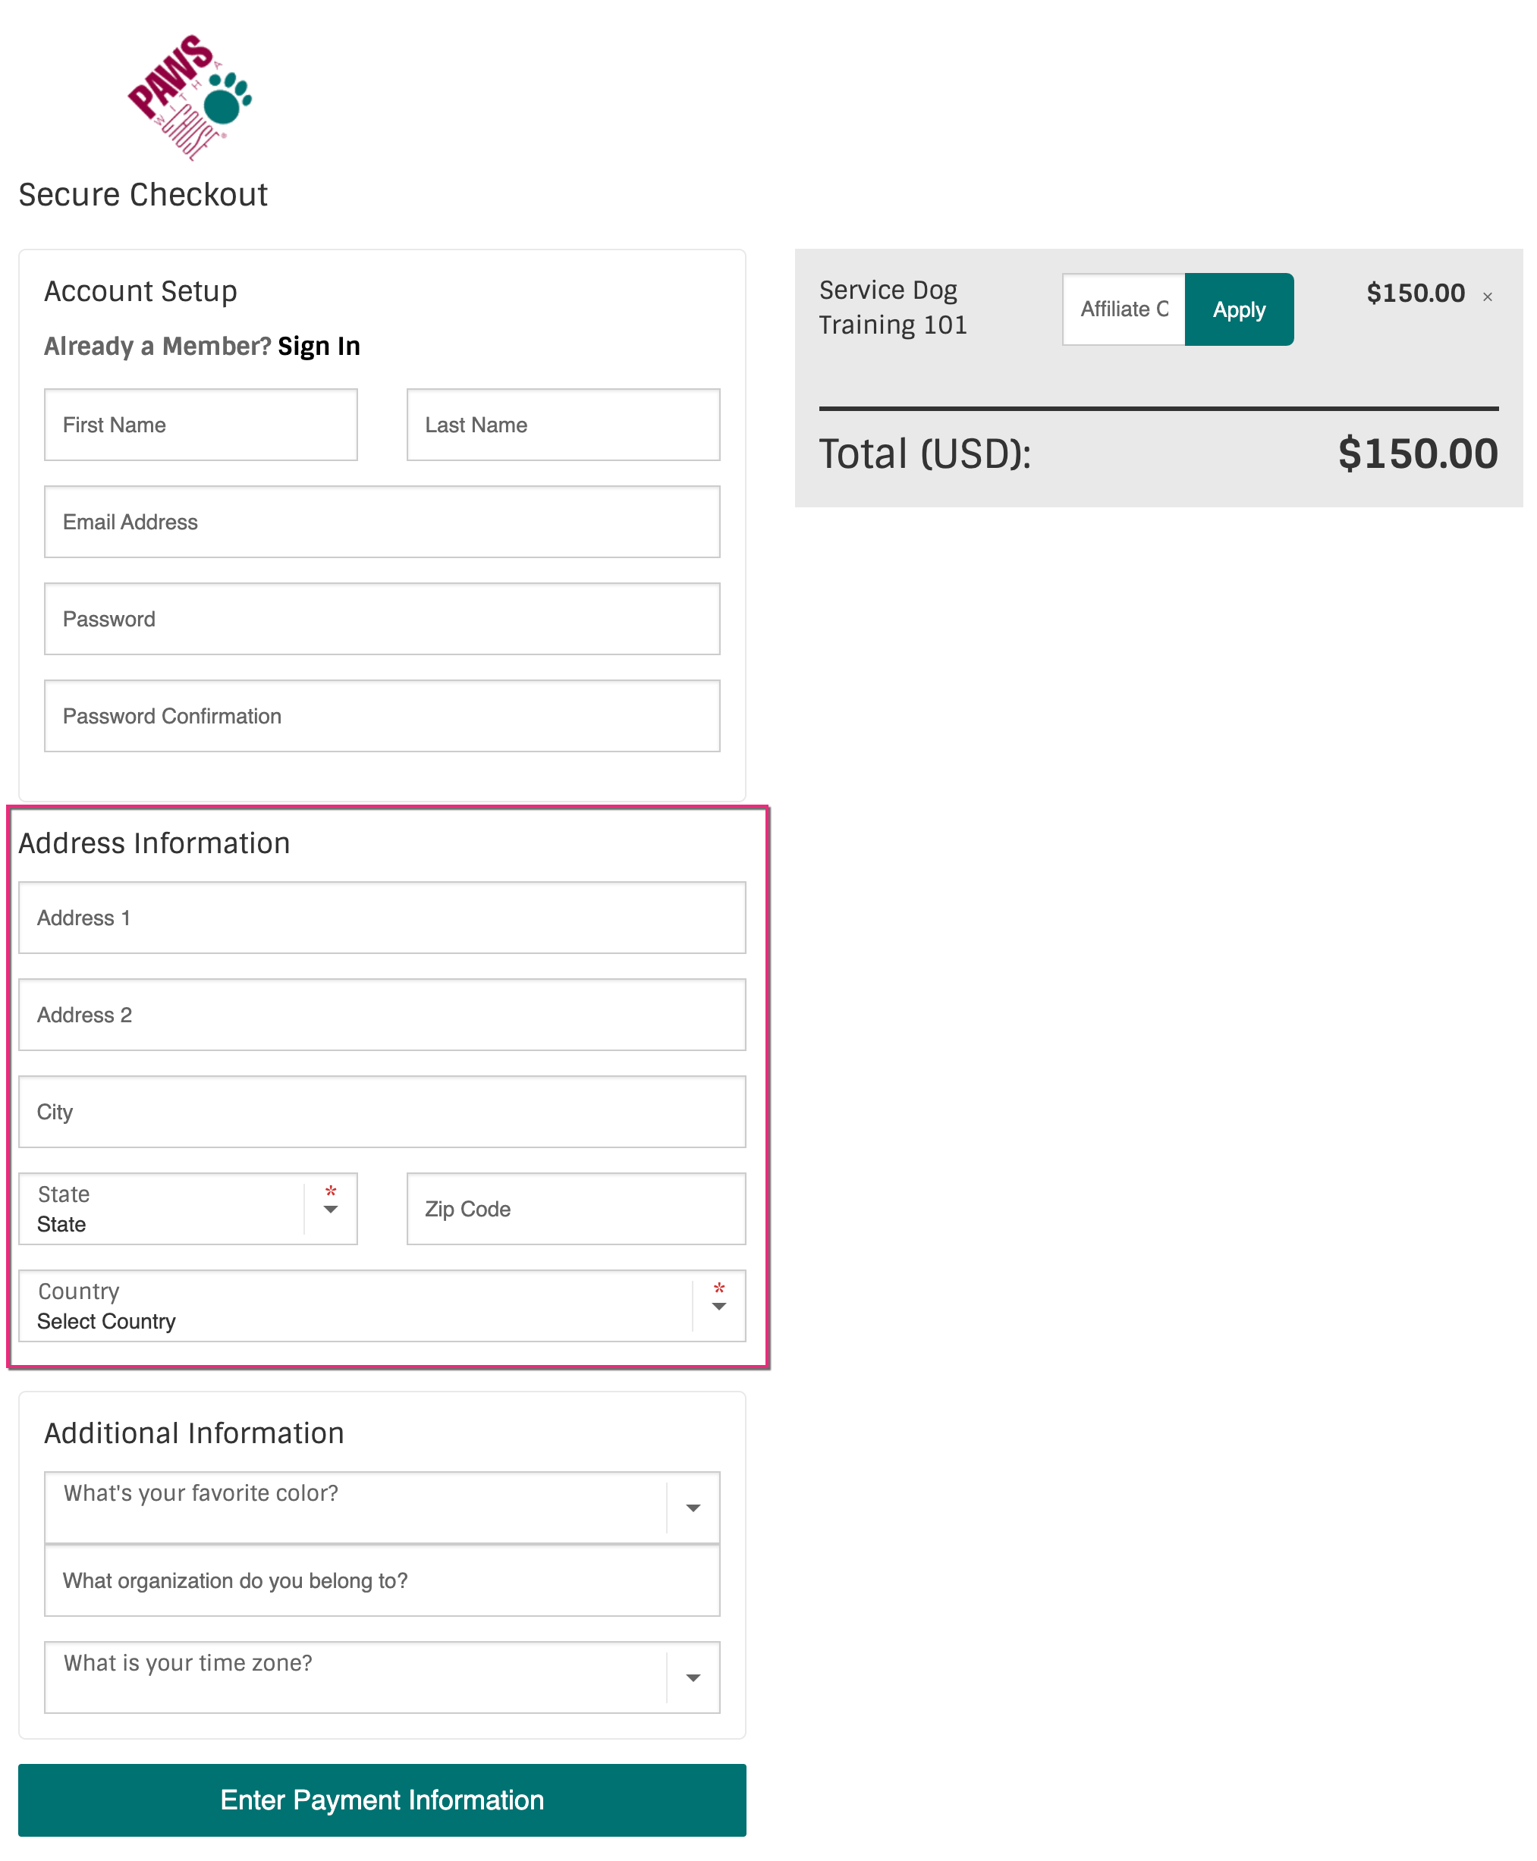Click the Secure Checkout heading

(143, 195)
